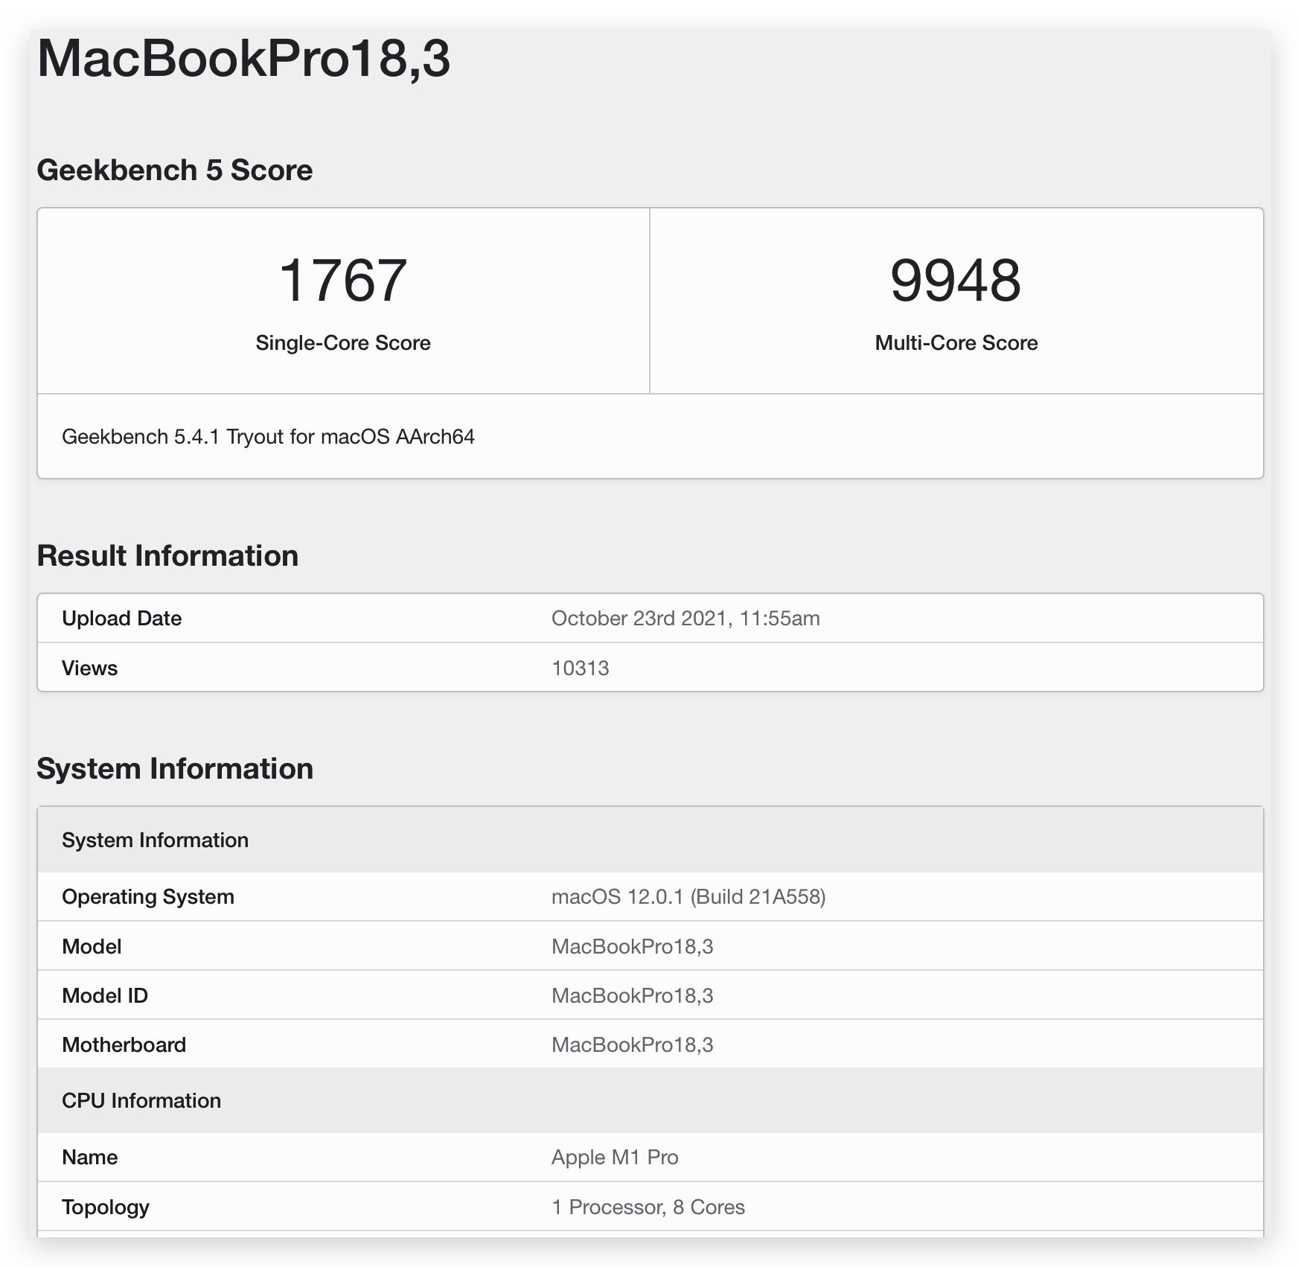Screen dimensions: 1301x1267
Task: Click the Single-Core Score label
Action: click(343, 342)
